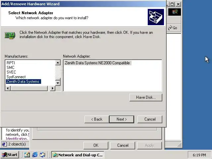Click the green network card icon
The image size is (212, 159).
tap(10, 35)
